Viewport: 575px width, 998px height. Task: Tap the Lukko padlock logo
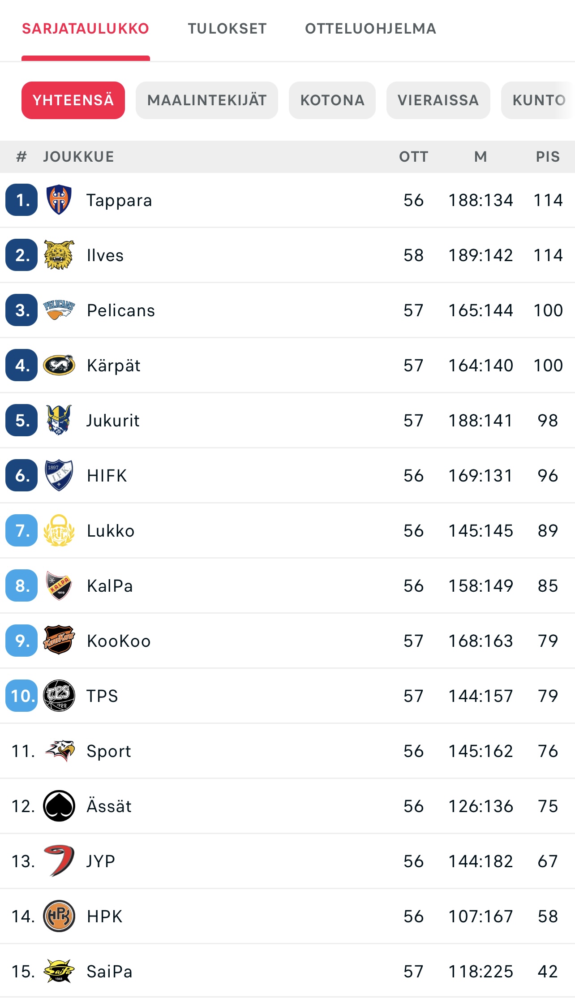[59, 530]
